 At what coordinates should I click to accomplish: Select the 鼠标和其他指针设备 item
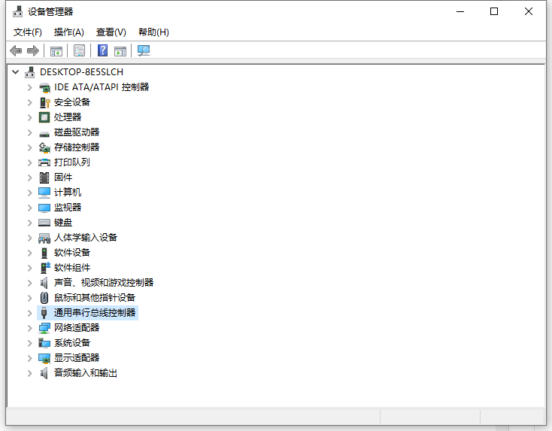tap(94, 298)
